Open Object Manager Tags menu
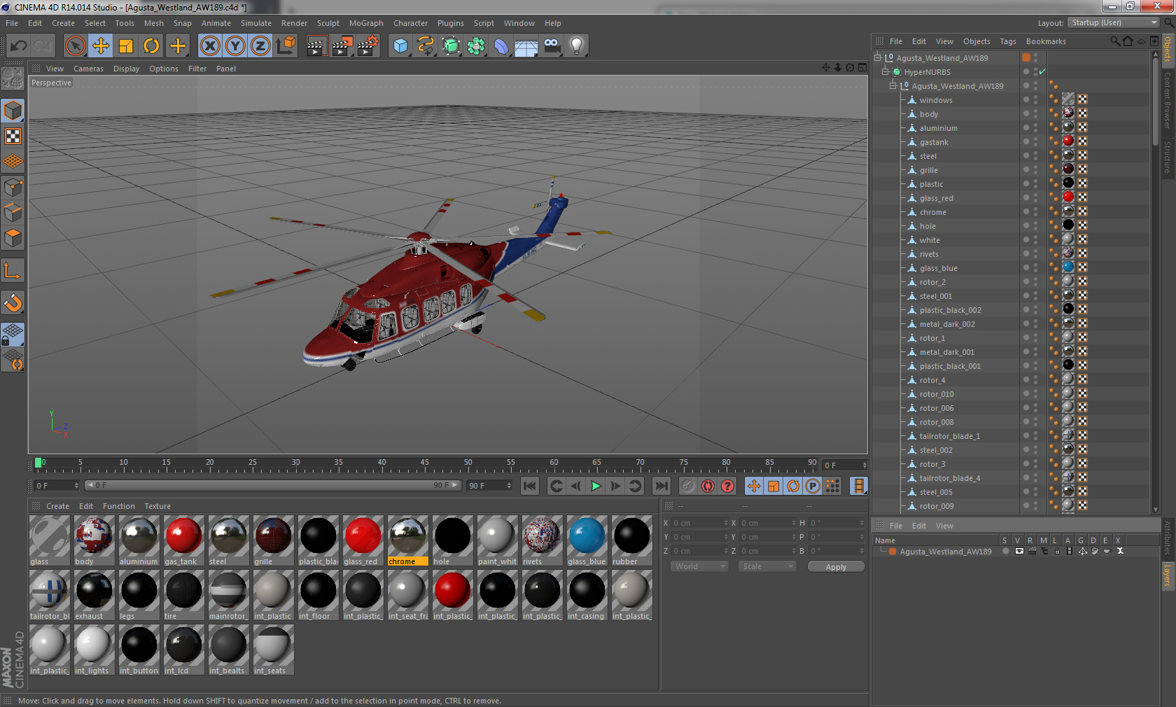The width and height of the screenshot is (1176, 707). pyautogui.click(x=1007, y=41)
